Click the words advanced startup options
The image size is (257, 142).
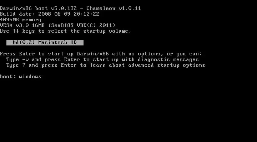click(x=167, y=65)
